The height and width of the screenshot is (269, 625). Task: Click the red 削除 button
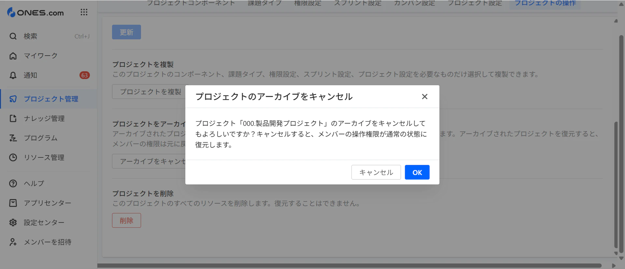(126, 221)
